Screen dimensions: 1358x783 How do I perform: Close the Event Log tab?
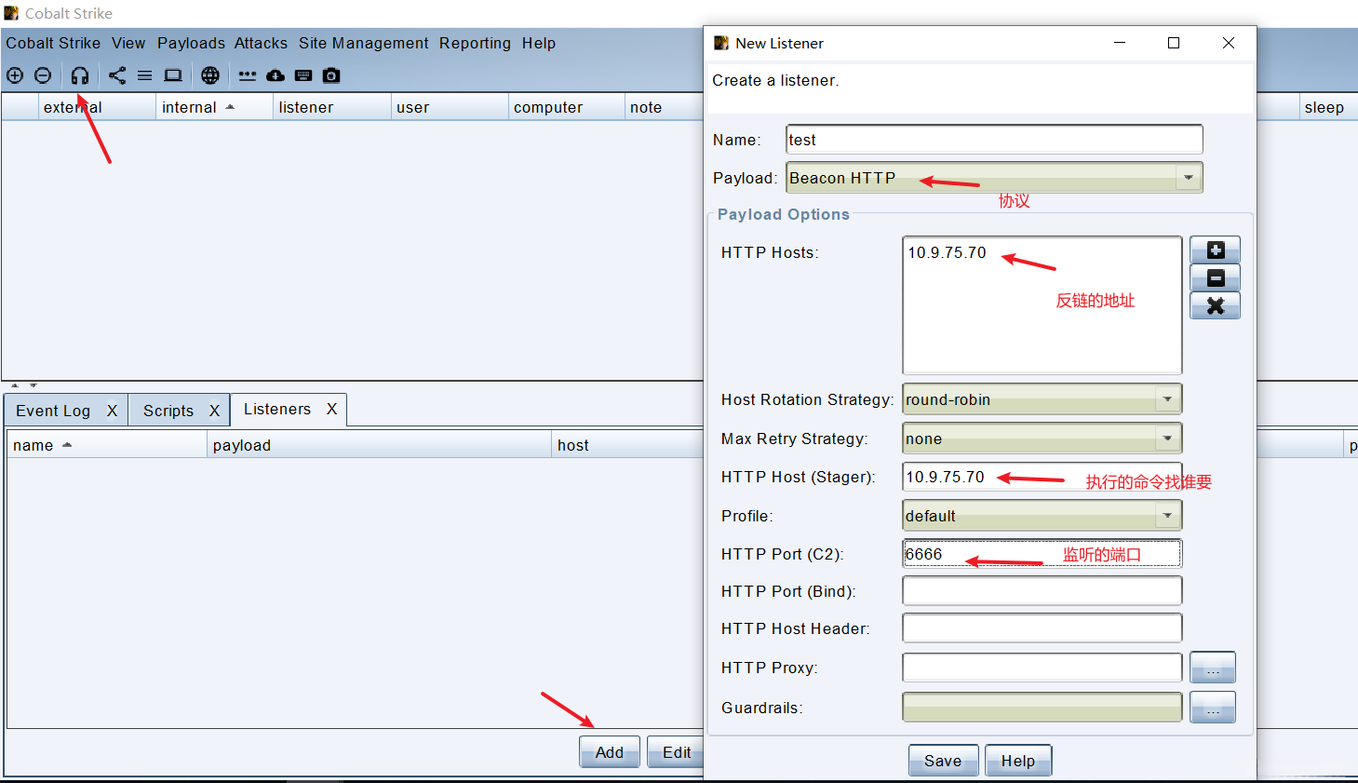click(x=112, y=411)
